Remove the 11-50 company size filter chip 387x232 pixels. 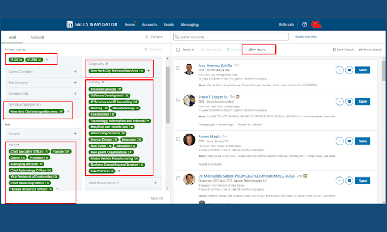(x=20, y=60)
